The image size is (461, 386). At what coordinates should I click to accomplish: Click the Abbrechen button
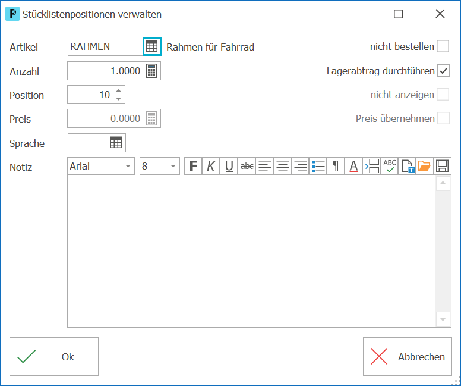click(x=407, y=356)
